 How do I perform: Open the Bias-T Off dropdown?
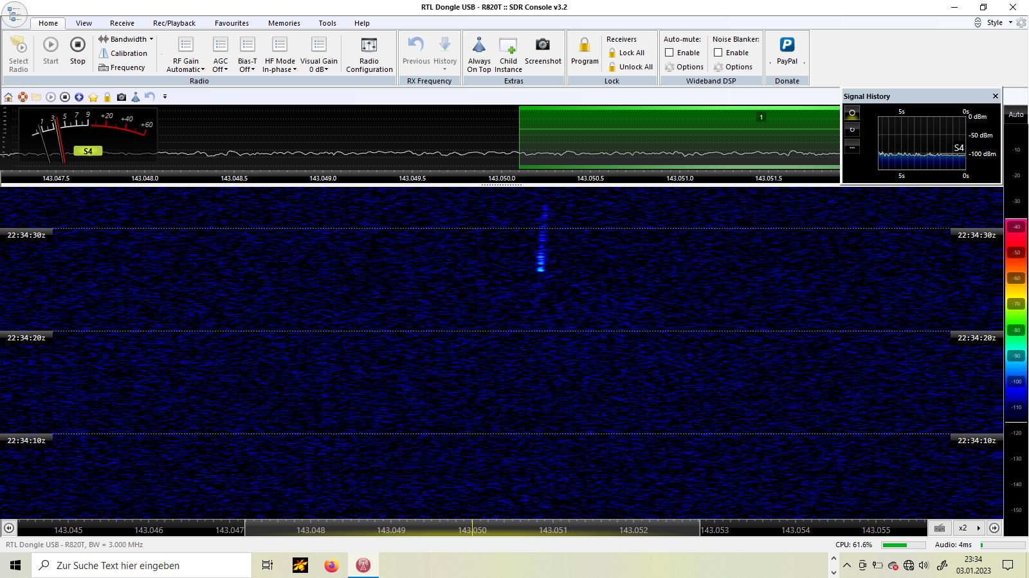pyautogui.click(x=247, y=54)
